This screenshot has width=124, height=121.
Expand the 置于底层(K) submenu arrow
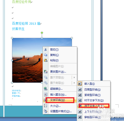74,83
